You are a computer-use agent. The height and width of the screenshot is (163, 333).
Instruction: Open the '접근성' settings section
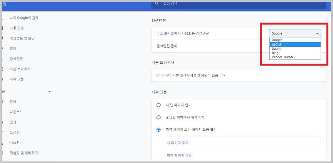[x=15, y=132]
